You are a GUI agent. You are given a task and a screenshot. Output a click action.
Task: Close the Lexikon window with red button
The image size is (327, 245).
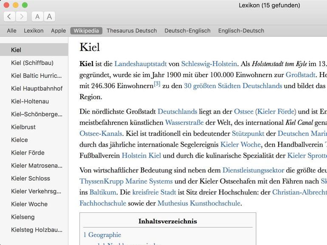point(6,5)
